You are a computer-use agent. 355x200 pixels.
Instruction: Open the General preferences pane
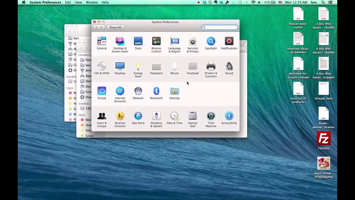pos(102,43)
